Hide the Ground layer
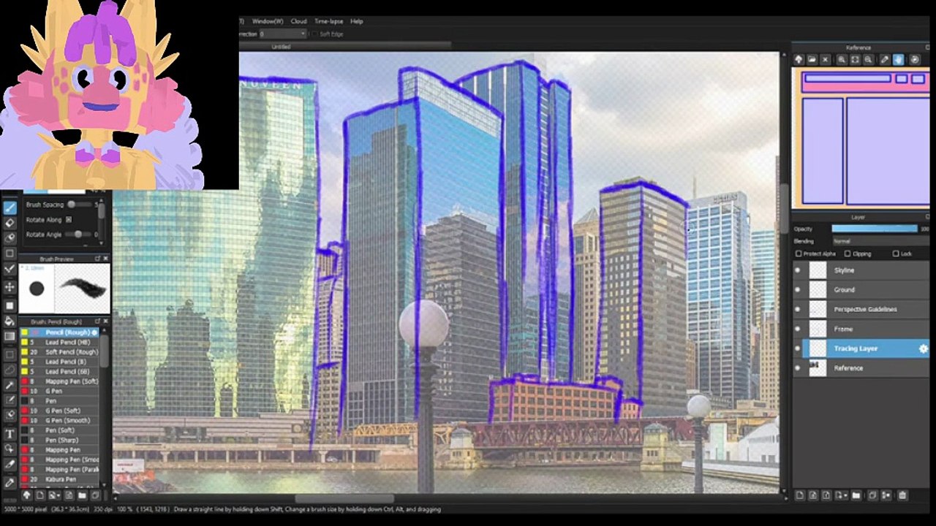Image resolution: width=936 pixels, height=526 pixels. coord(798,290)
